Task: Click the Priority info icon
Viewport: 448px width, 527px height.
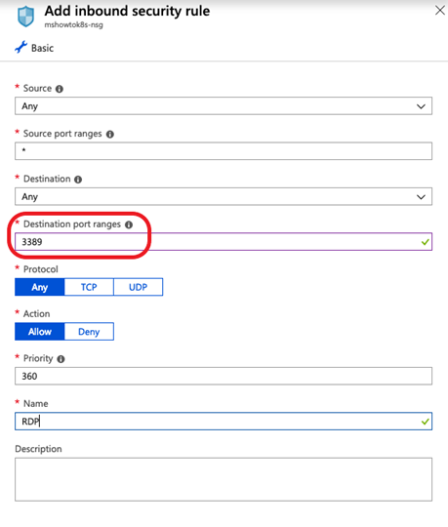Action: pos(61,359)
